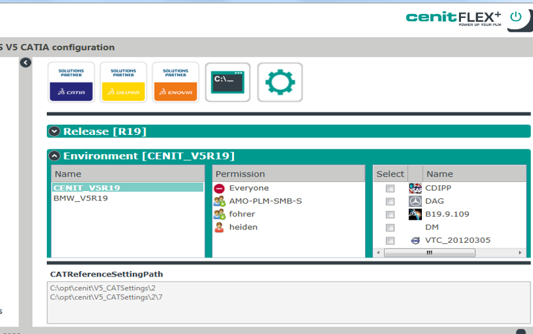Click the Mercedes icon beside DAG
Viewport: 533px width, 334px height.
(x=415, y=201)
